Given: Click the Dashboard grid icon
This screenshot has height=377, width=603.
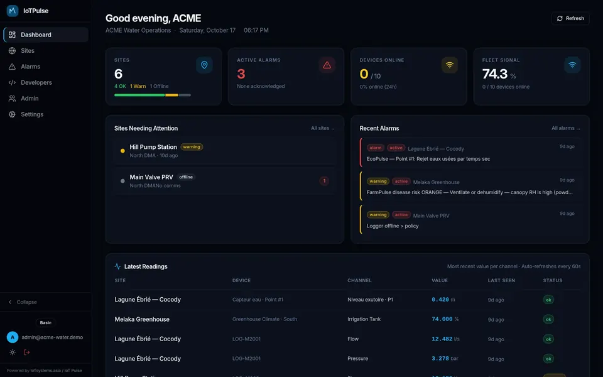Looking at the screenshot, I should [13, 35].
